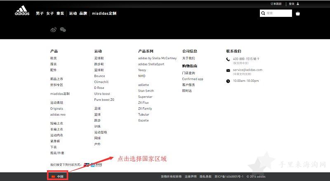This screenshot has width=330, height=181.
Task: Open the 品牌 navigation menu
Action: pos(83,13)
